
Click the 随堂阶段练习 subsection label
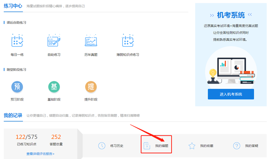(x=16, y=69)
